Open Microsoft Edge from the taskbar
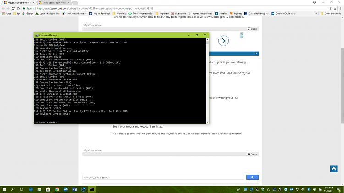Viewport: 344px width, 193px height. coord(31,189)
